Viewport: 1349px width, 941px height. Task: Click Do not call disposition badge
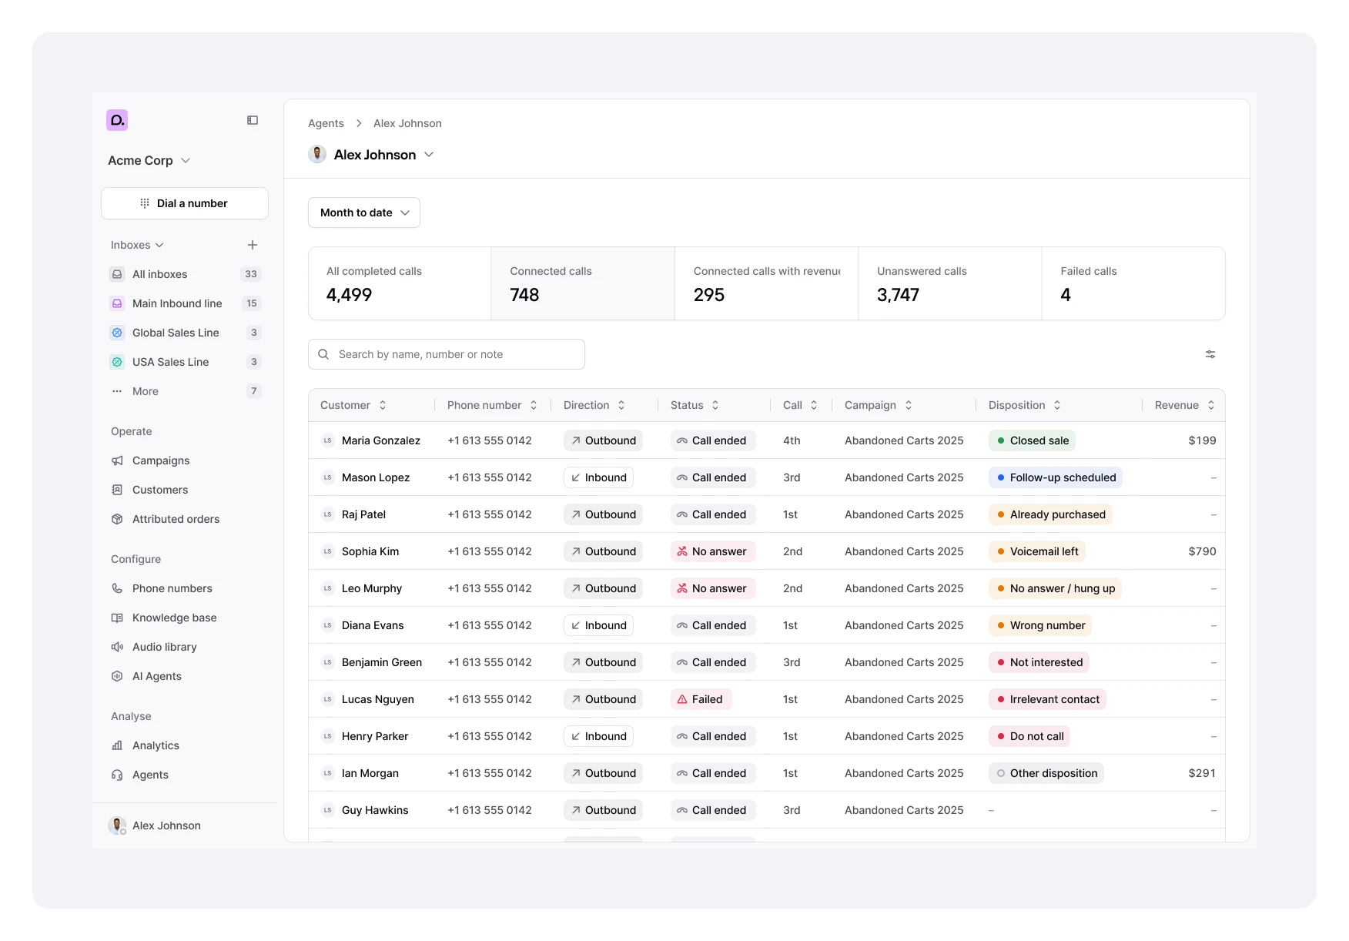[x=1029, y=736]
